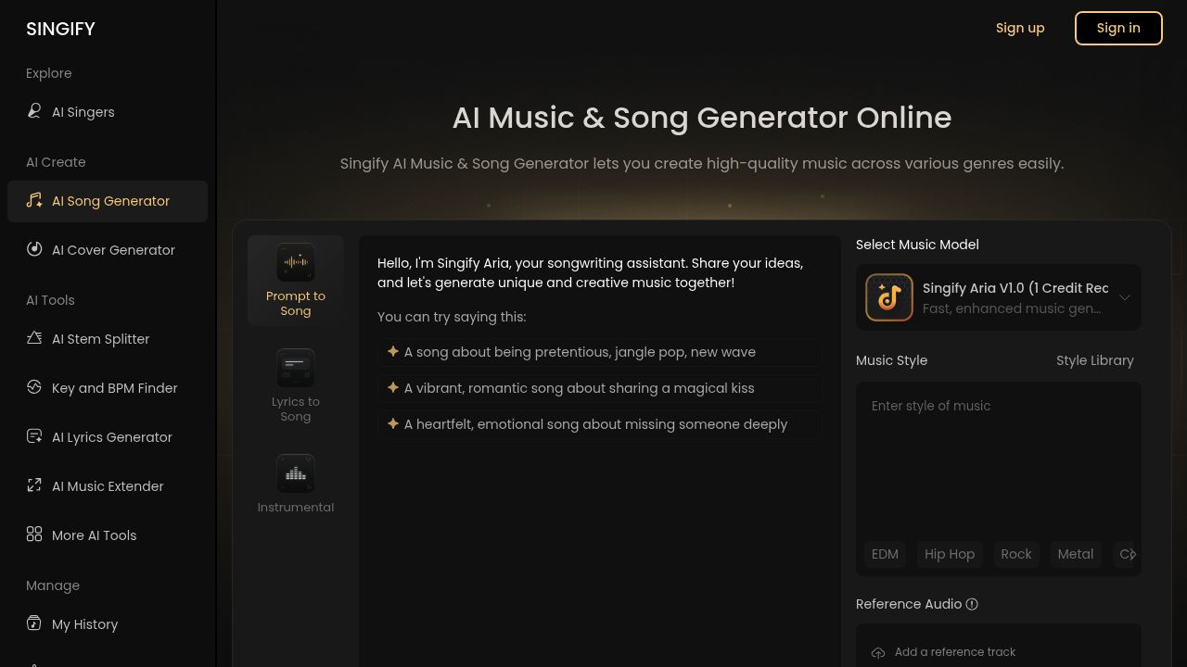
Task: Select the EDM style tag
Action: coord(885,554)
